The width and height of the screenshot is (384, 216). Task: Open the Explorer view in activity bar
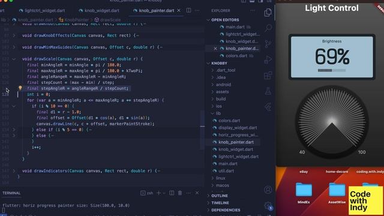click(x=268, y=12)
